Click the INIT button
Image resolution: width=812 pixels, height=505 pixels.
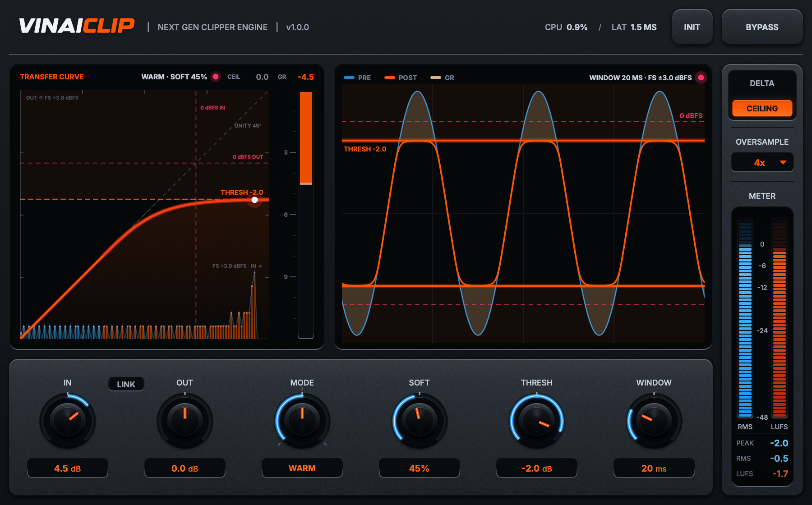692,27
